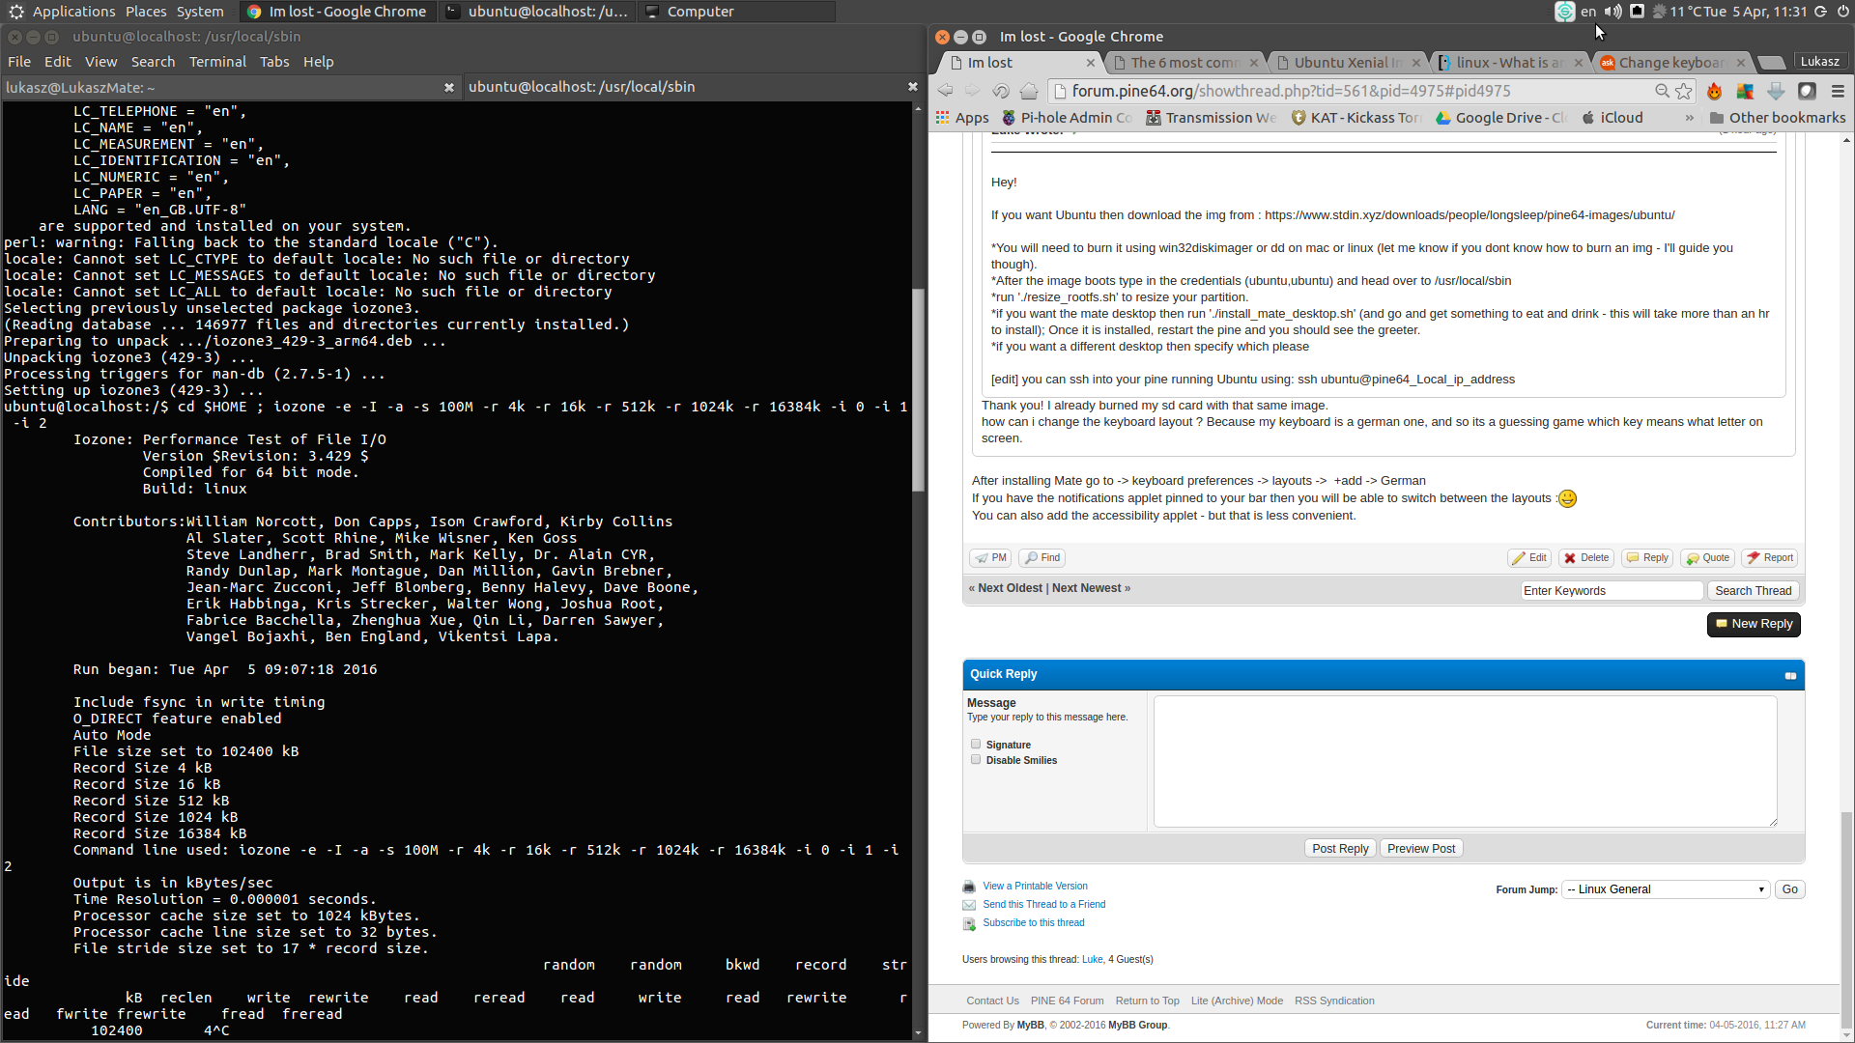Viewport: 1855px width, 1043px height.
Task: Click the zoom magnifier icon in address bar
Action: 1662,91
